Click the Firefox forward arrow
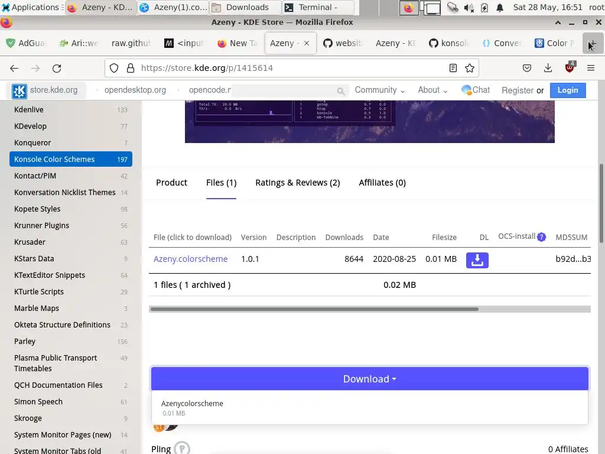This screenshot has width=605, height=454. click(35, 69)
